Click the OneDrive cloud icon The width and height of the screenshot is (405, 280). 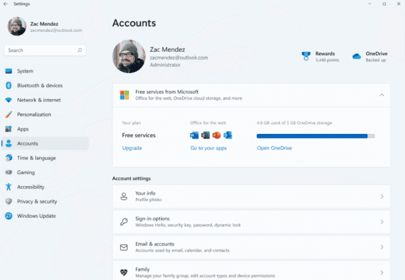tap(356, 56)
